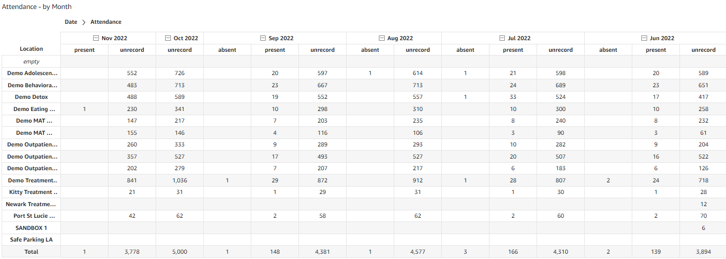726x259 pixels.
Task: Collapse the Sep 2022 column group
Action: [x=264, y=38]
